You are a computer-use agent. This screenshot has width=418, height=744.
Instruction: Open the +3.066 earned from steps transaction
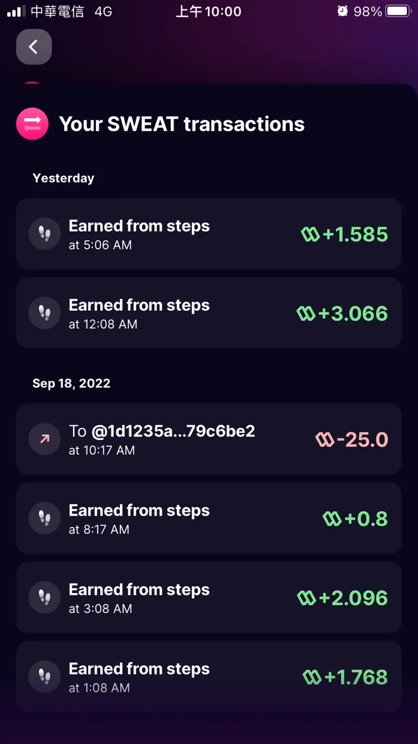click(x=208, y=313)
